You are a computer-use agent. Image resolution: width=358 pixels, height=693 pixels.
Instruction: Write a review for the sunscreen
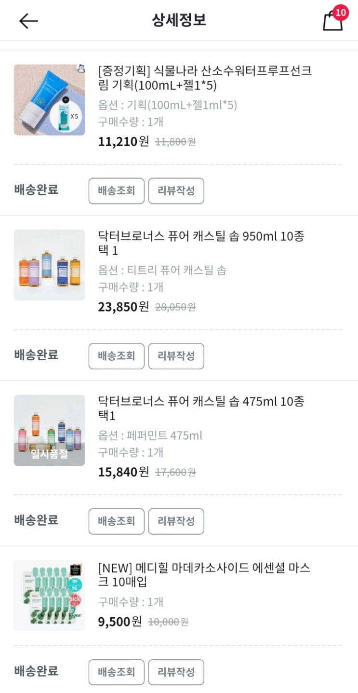[x=176, y=191]
